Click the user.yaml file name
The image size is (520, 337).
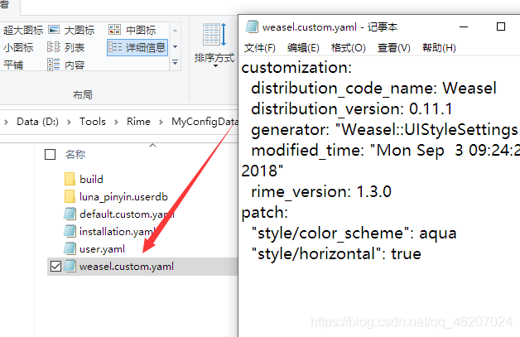click(102, 249)
